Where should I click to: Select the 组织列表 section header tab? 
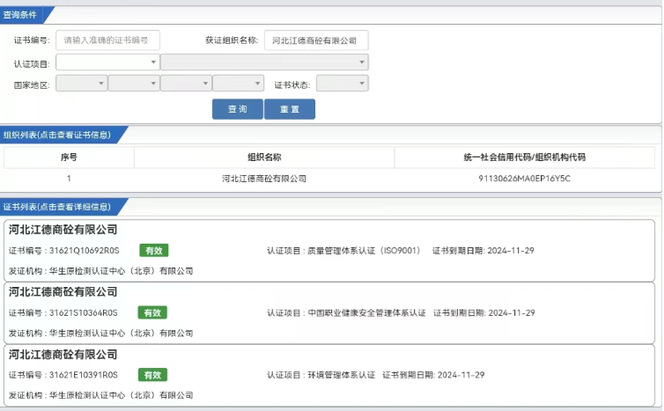click(62, 135)
